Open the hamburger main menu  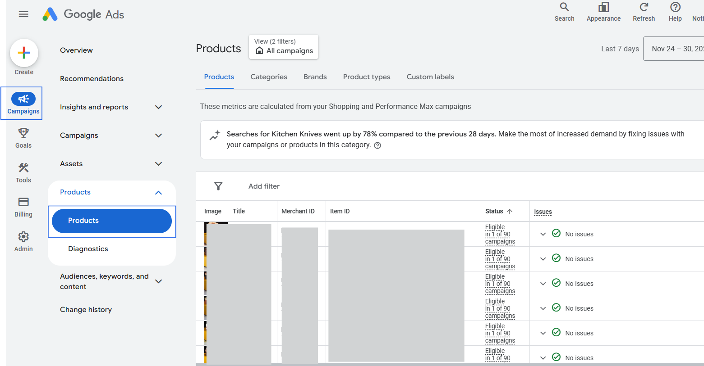click(x=23, y=14)
